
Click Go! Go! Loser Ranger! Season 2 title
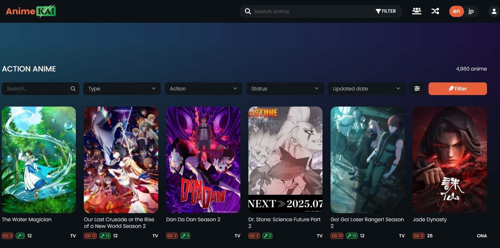point(367,223)
